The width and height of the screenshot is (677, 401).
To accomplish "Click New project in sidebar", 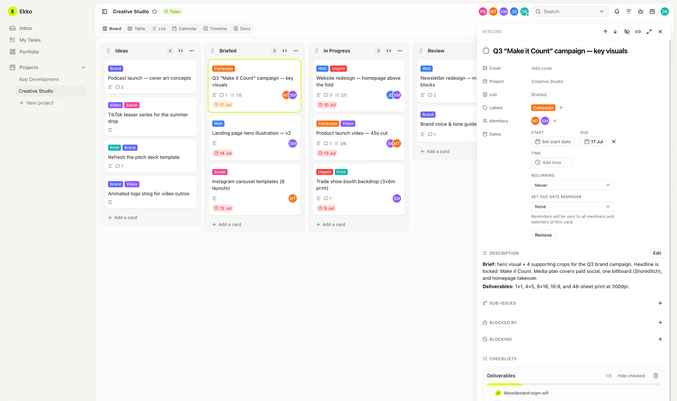I will [x=37, y=103].
